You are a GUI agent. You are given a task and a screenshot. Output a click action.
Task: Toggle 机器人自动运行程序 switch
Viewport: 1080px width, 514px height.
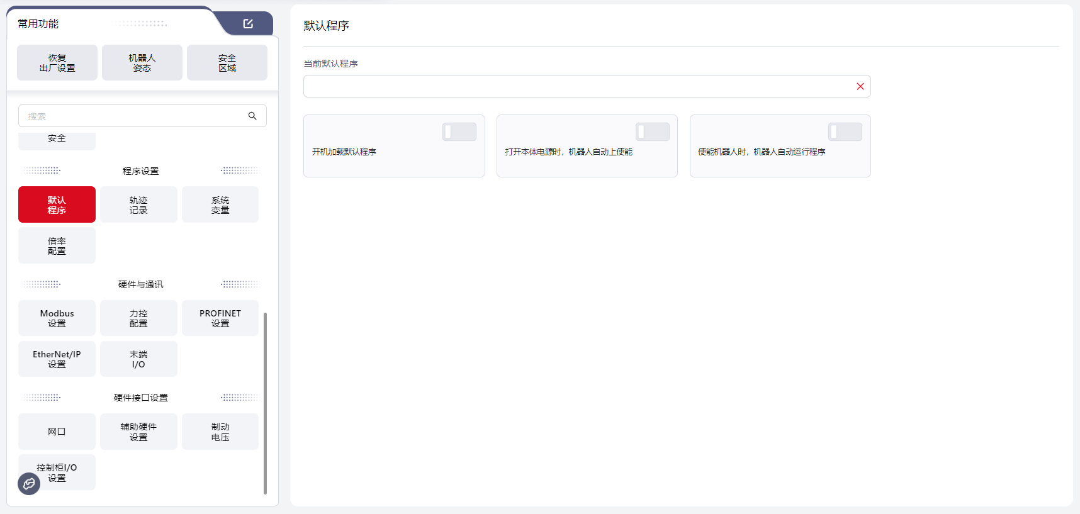(x=845, y=131)
